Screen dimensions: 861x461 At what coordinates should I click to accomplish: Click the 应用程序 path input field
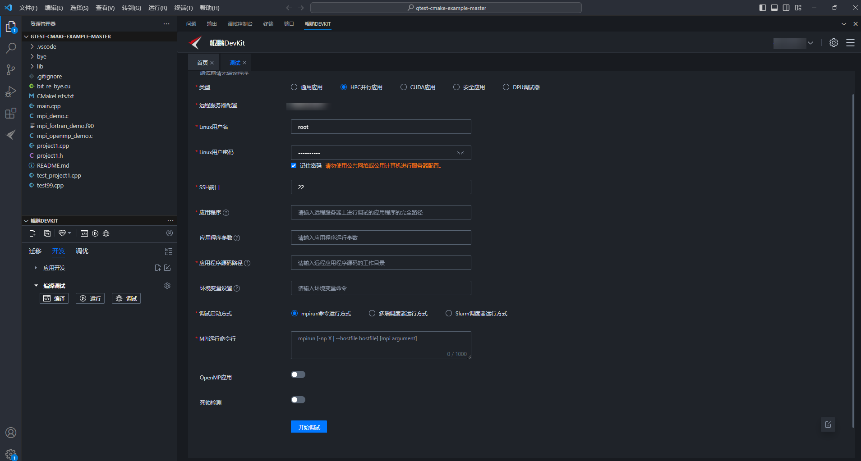point(381,212)
